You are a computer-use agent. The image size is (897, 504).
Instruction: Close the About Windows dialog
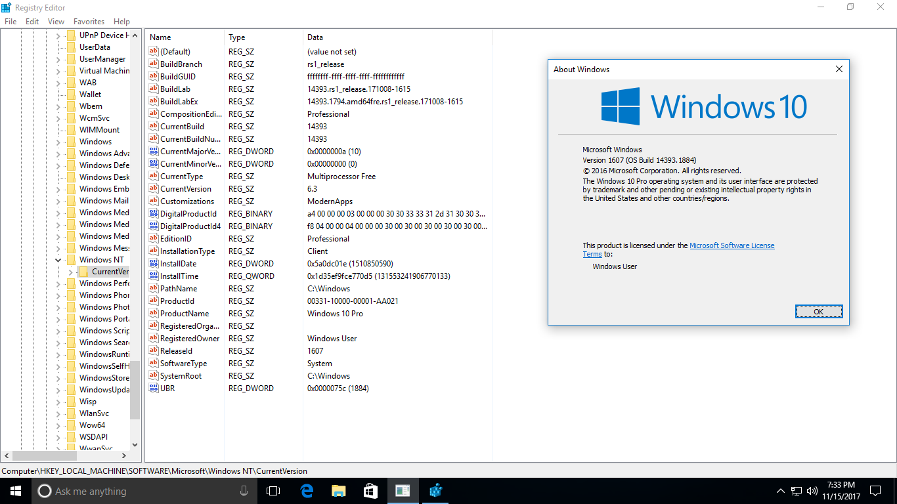tap(839, 69)
